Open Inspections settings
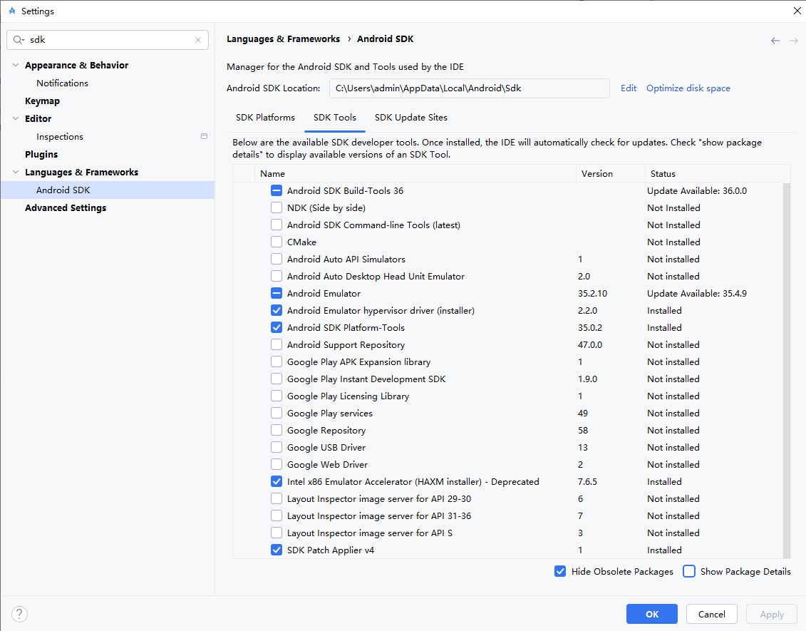 pyautogui.click(x=60, y=136)
